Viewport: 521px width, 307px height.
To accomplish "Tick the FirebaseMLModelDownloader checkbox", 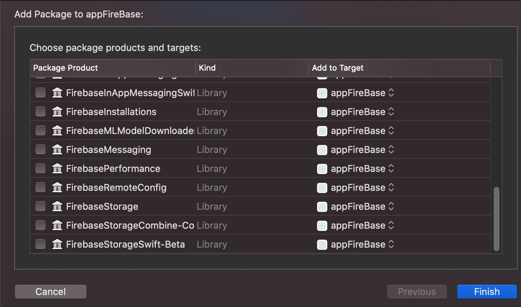I will (x=40, y=131).
